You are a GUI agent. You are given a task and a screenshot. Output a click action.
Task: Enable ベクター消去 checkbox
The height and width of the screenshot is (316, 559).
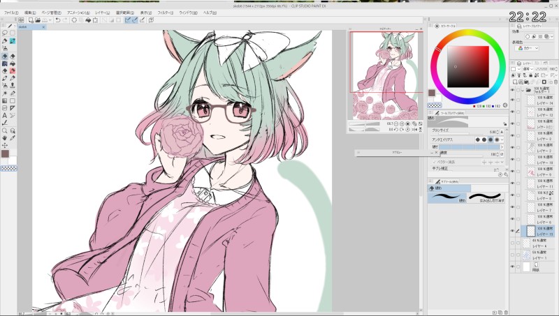pos(434,162)
